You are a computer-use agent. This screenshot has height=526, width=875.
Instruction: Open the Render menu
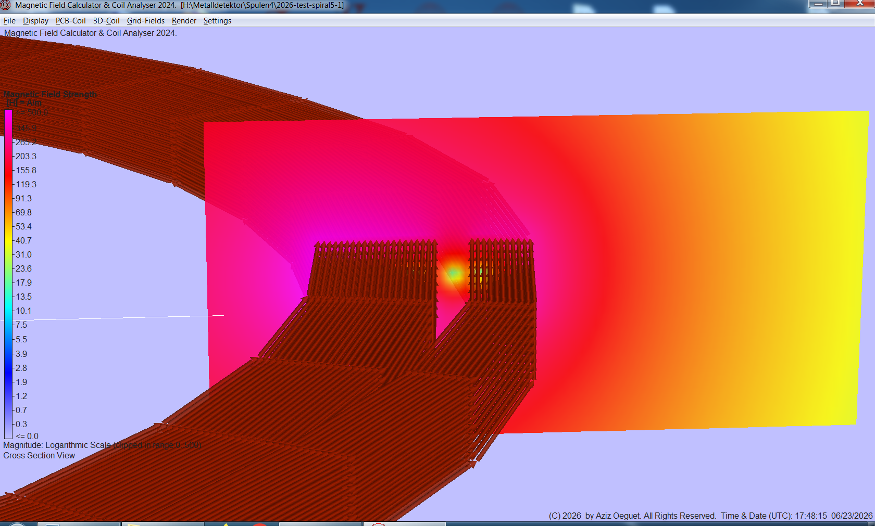point(184,21)
